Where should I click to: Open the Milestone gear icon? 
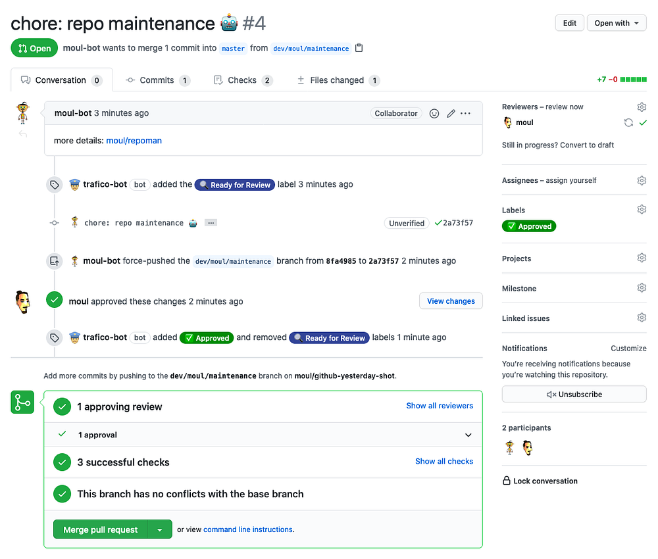[642, 288]
